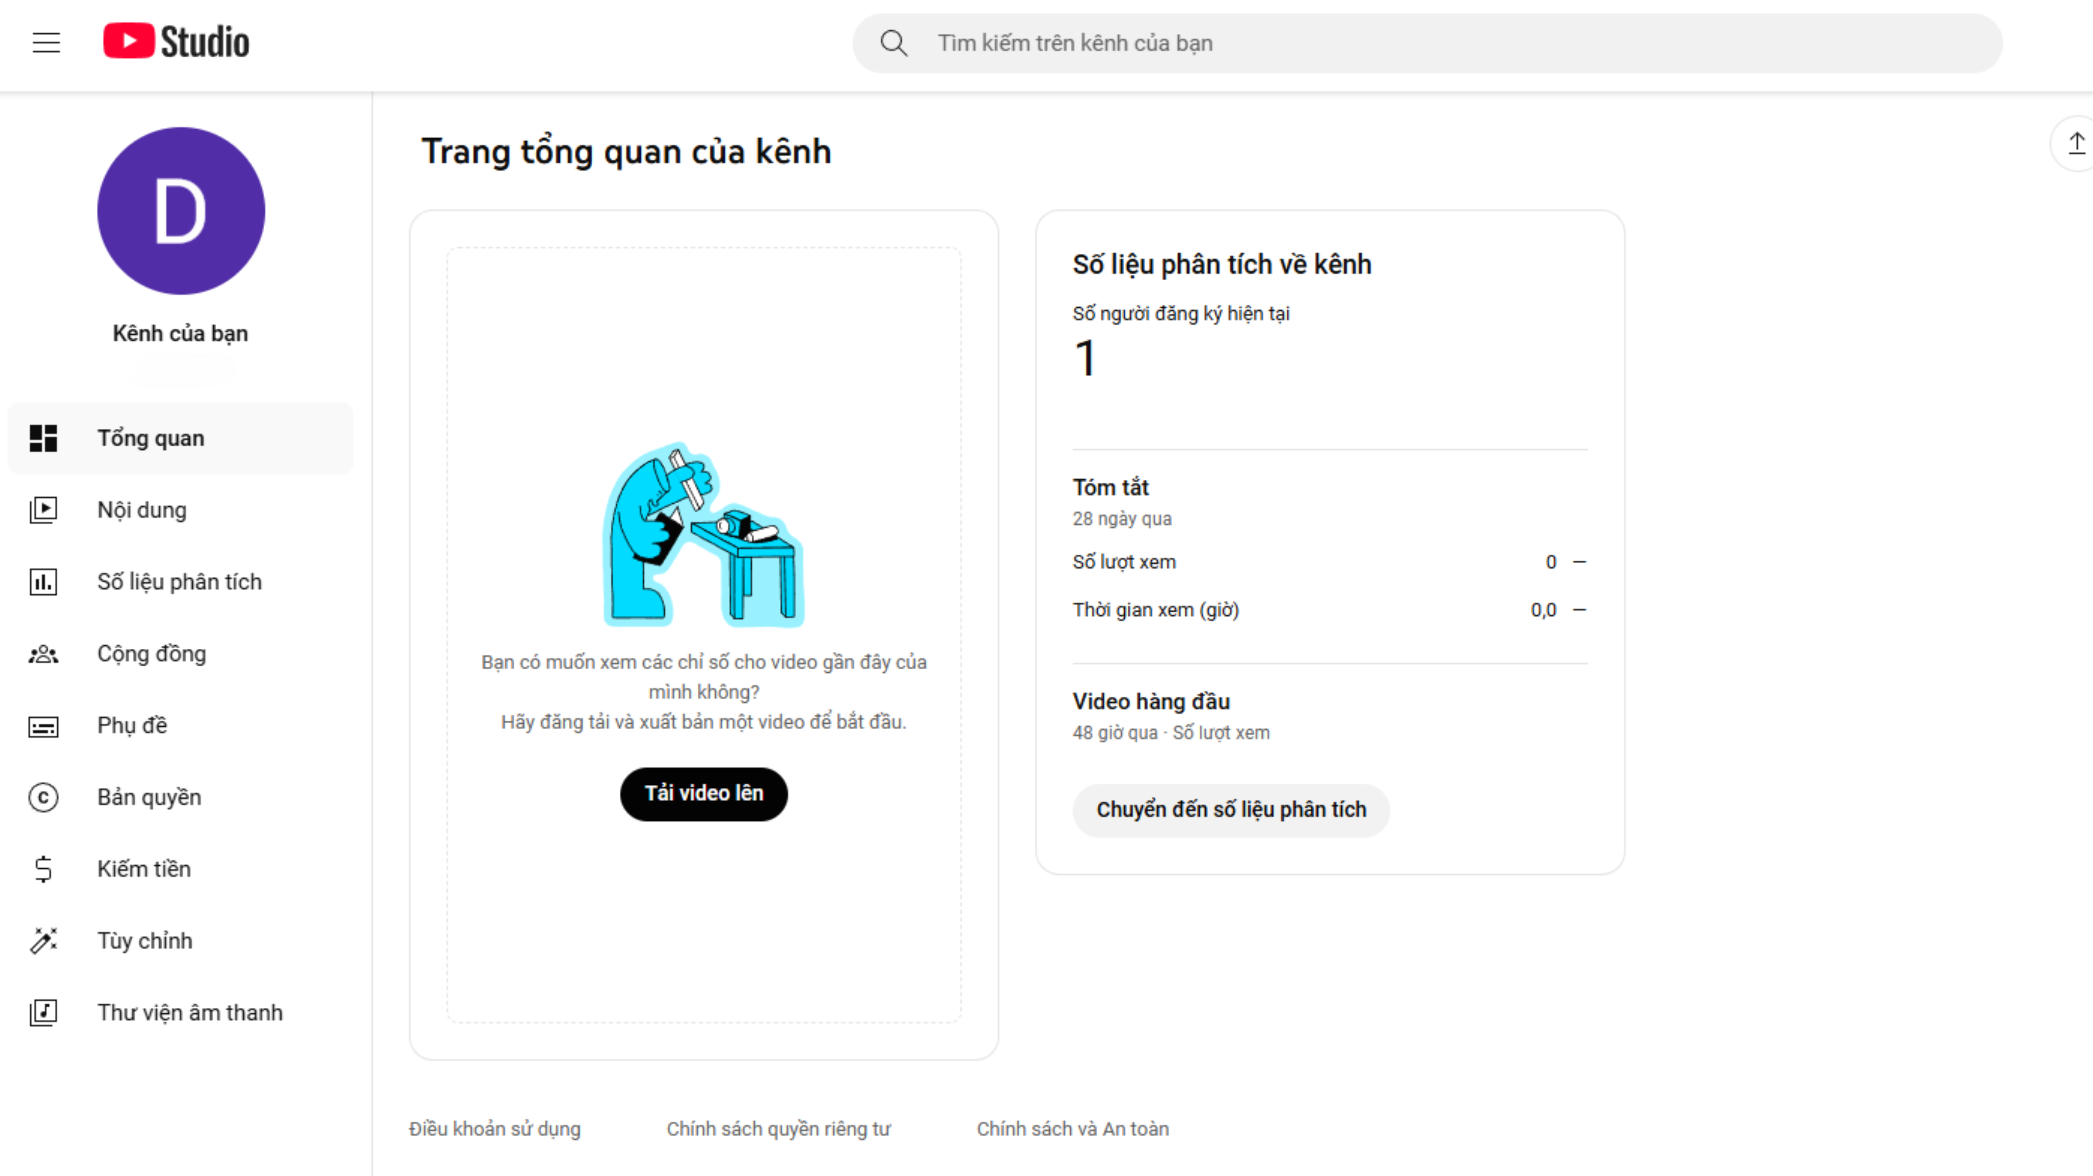Click the hamburger menu icon
The image size is (2093, 1176).
(x=46, y=42)
